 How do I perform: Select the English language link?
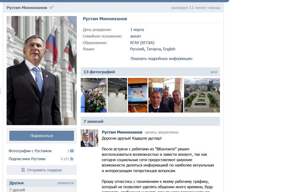pos(169,49)
